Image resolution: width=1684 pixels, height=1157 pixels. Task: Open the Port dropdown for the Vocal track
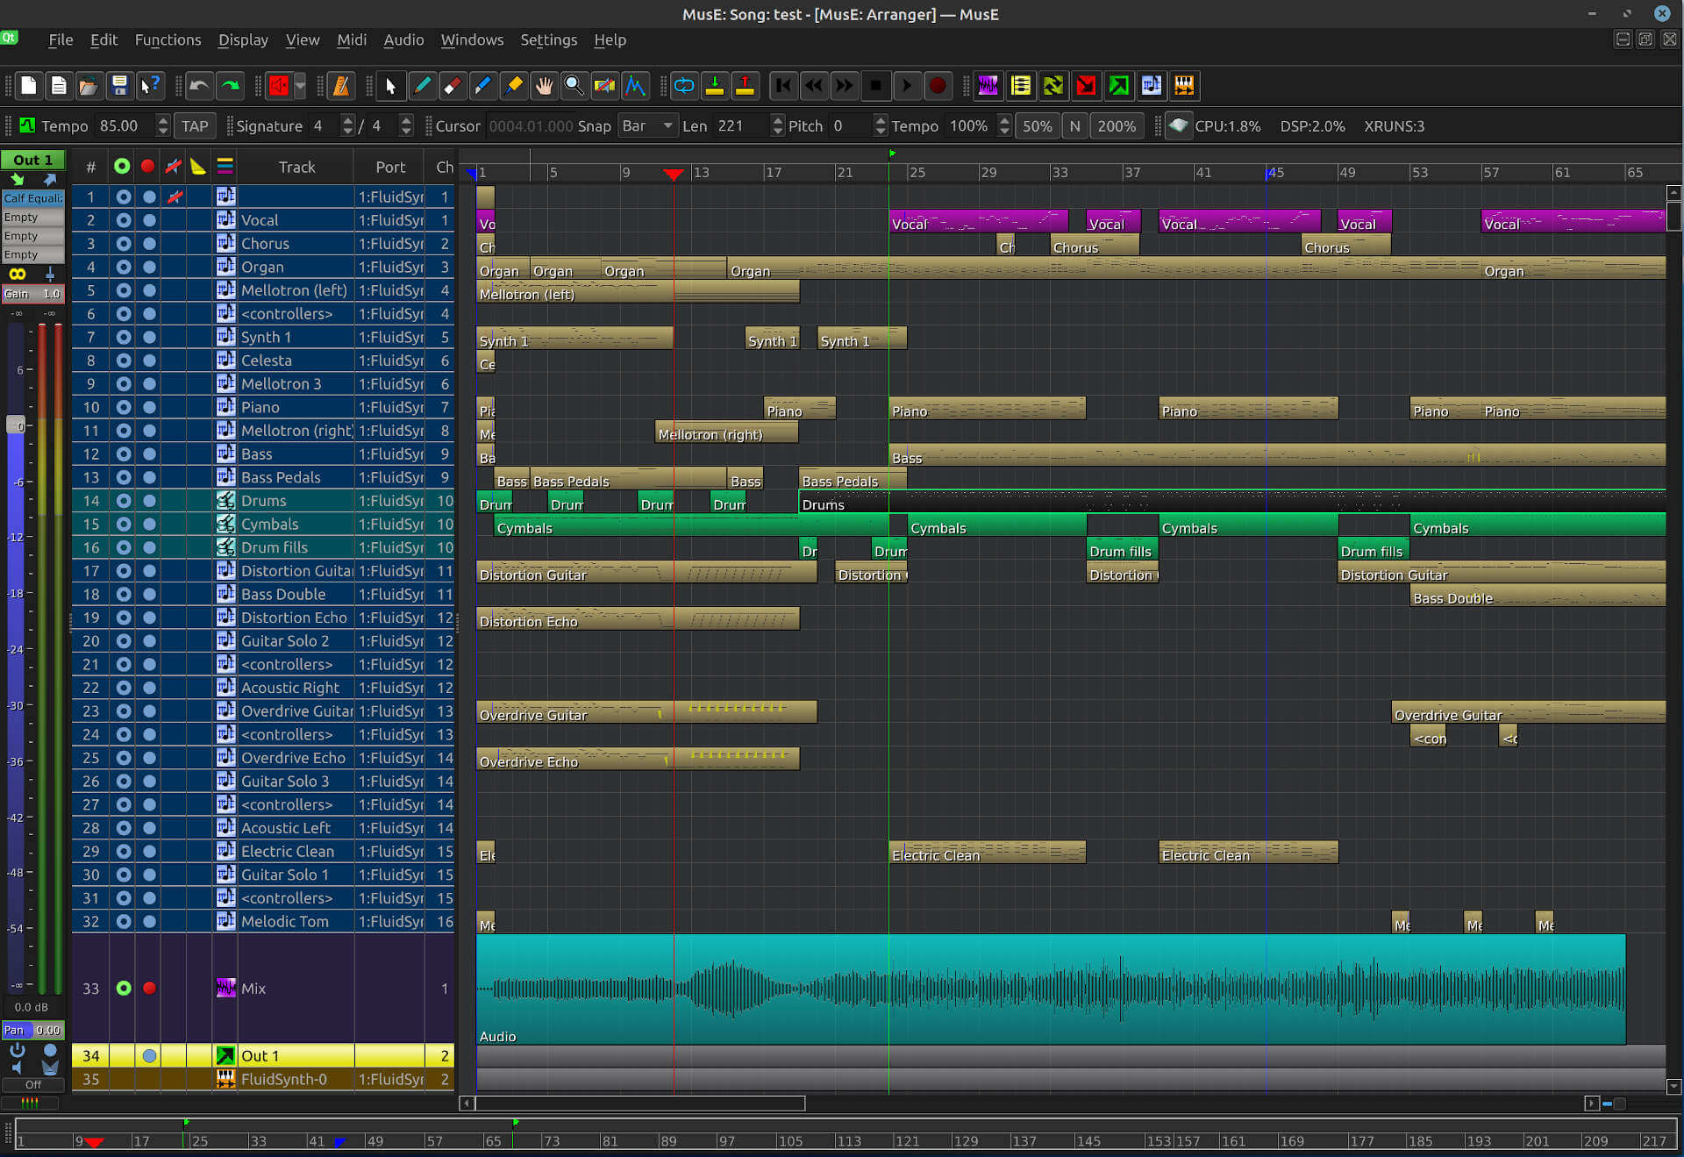391,220
